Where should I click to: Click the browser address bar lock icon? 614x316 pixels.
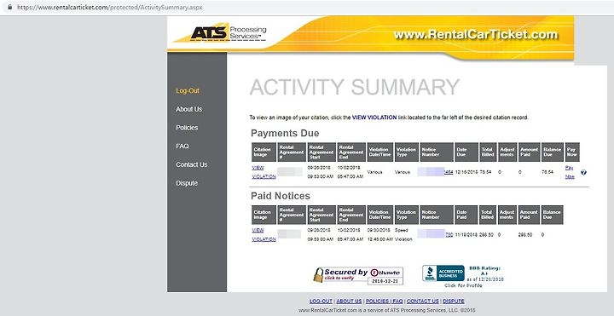click(x=9, y=7)
